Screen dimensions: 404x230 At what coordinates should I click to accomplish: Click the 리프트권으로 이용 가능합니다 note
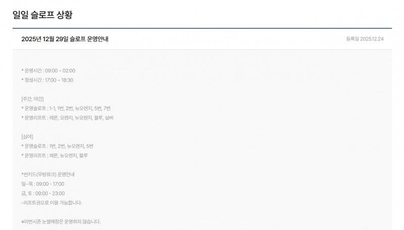pos(52,202)
